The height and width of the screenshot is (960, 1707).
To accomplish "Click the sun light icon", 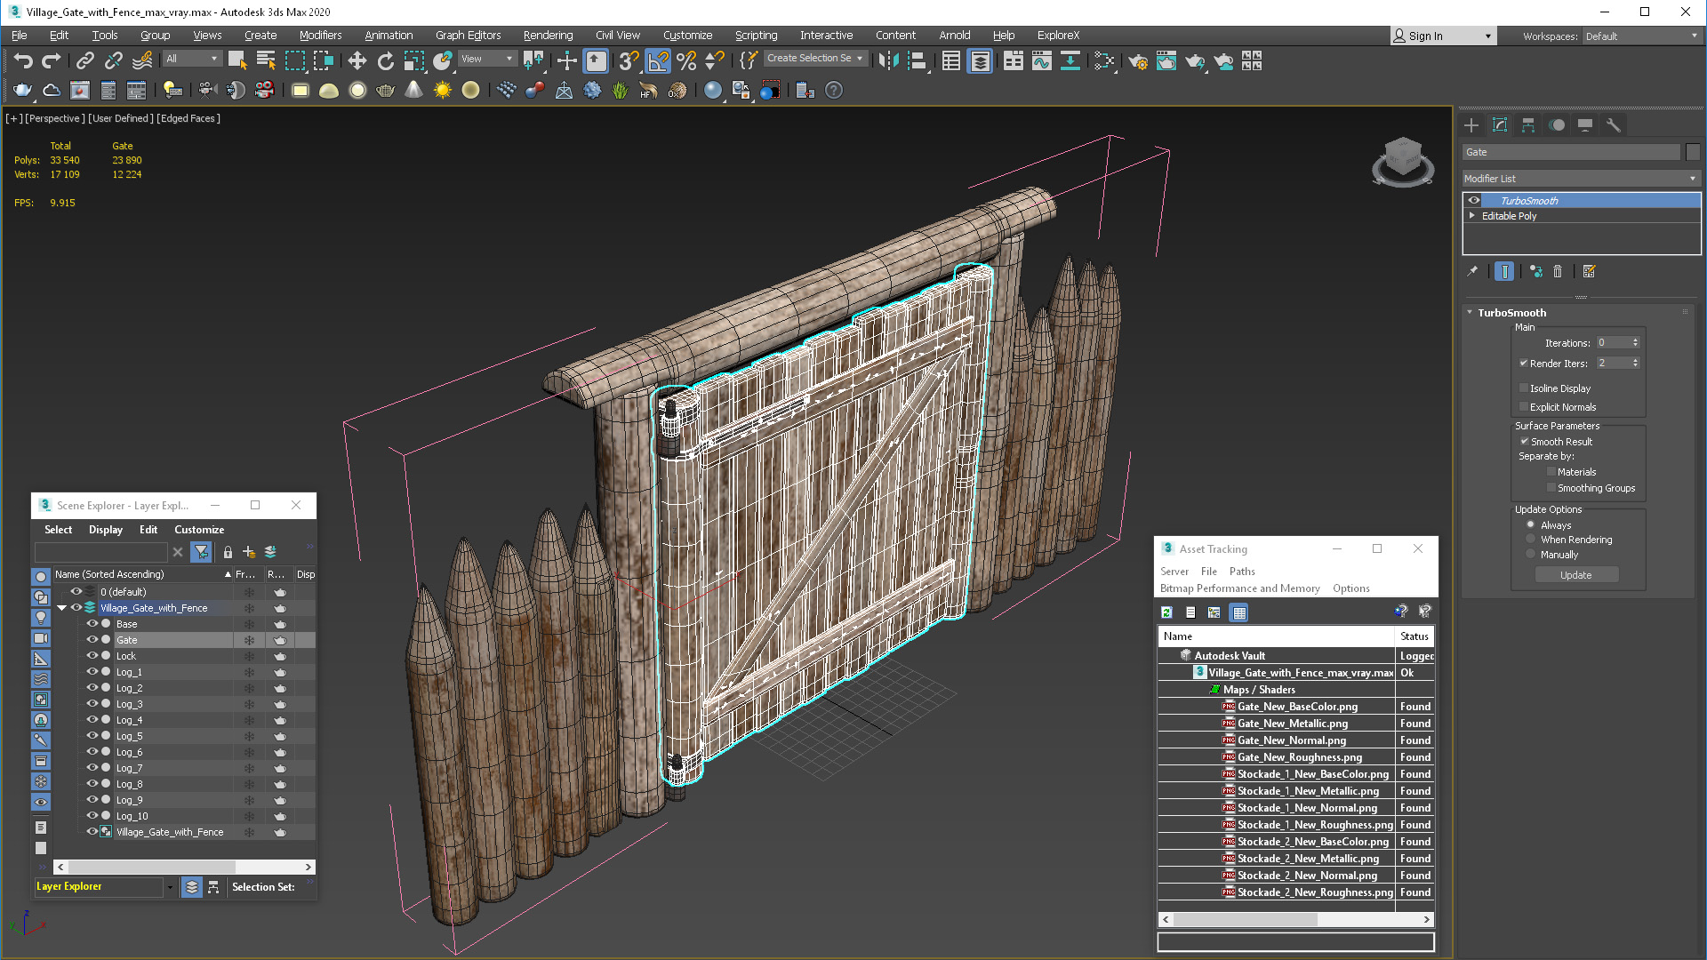I will click(x=442, y=90).
